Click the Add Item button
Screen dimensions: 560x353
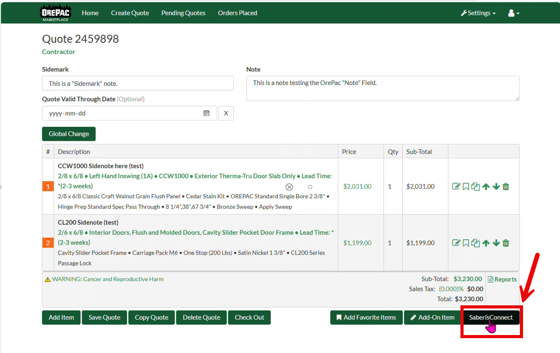pyautogui.click(x=61, y=317)
